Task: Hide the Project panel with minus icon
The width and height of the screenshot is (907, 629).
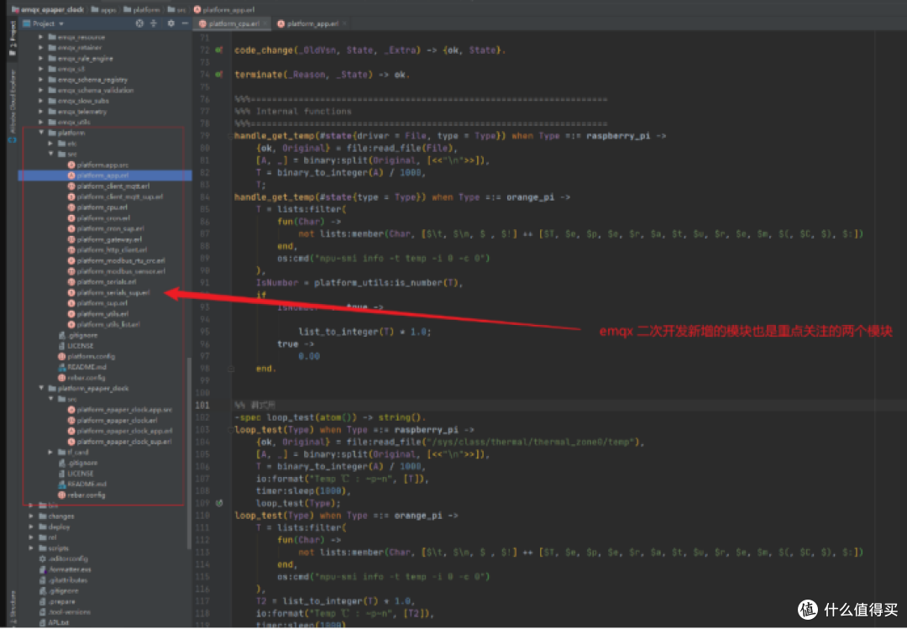Action: coord(185,24)
